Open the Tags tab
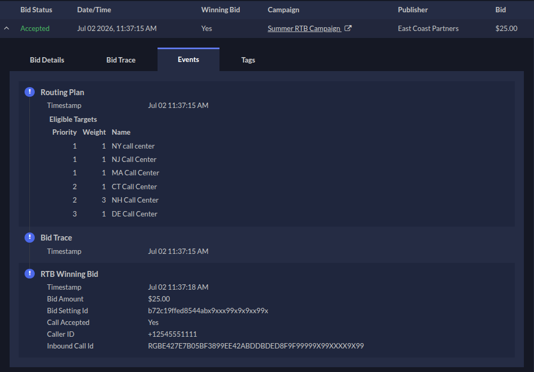This screenshot has width=534, height=372. pos(248,60)
